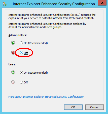Close the dialog using the red X button
This screenshot has width=108, height=114.
coord(102,3)
